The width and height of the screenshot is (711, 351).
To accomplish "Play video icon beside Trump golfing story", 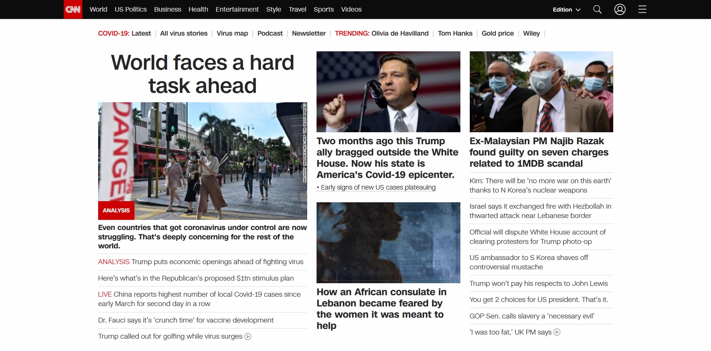I will [x=248, y=337].
